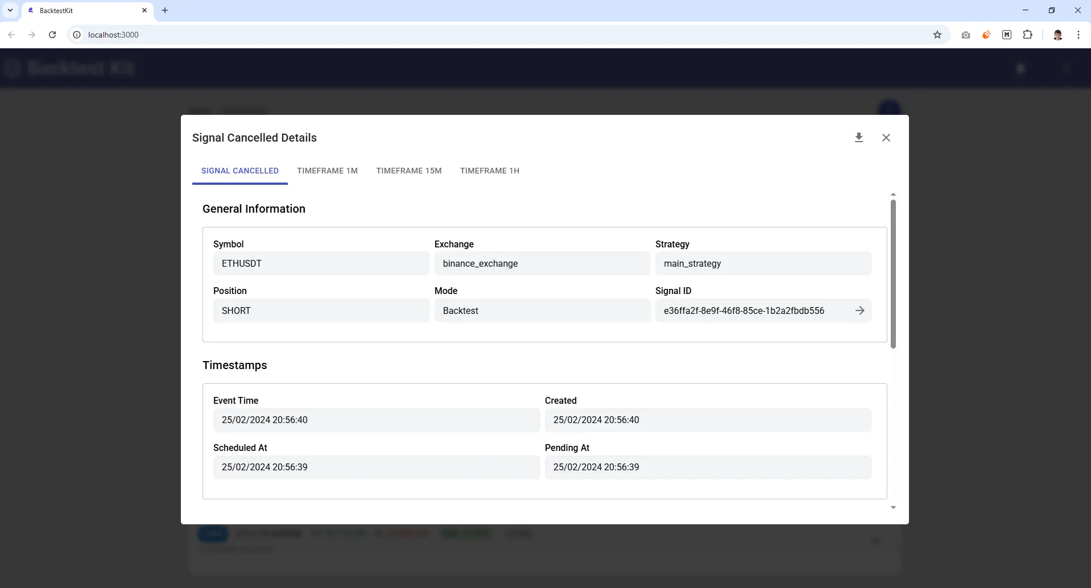
Task: Click the Pending At field
Action: pos(708,467)
